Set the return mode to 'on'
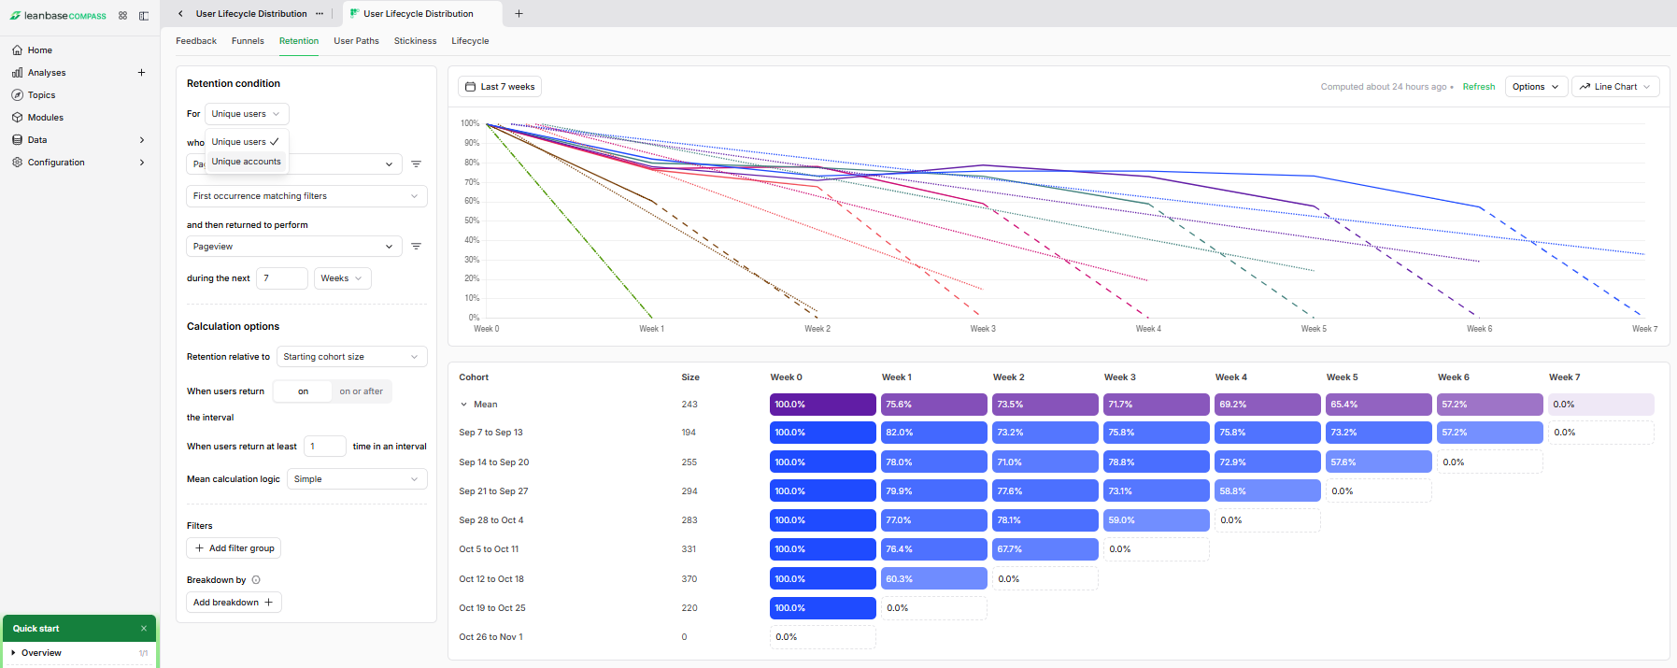The height and width of the screenshot is (668, 1677). pos(303,391)
